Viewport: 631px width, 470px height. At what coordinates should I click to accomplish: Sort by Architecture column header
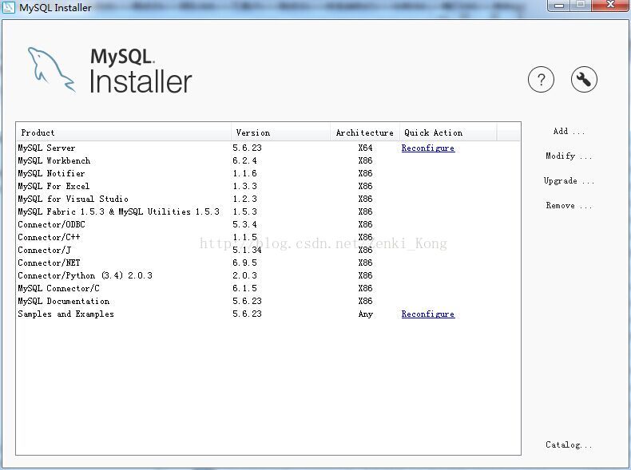[365, 132]
